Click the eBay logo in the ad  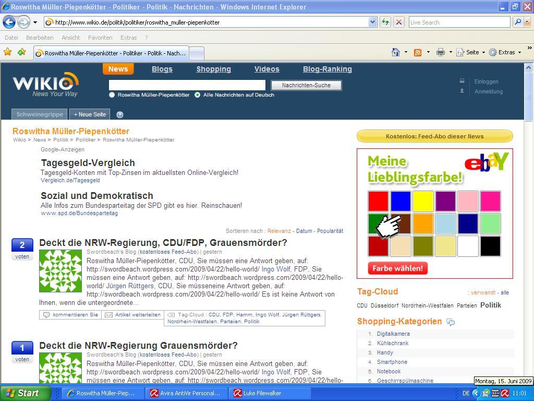487,162
